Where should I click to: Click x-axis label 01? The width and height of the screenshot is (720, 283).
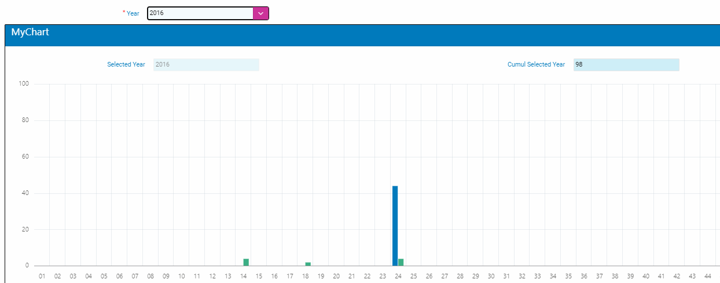[42, 277]
